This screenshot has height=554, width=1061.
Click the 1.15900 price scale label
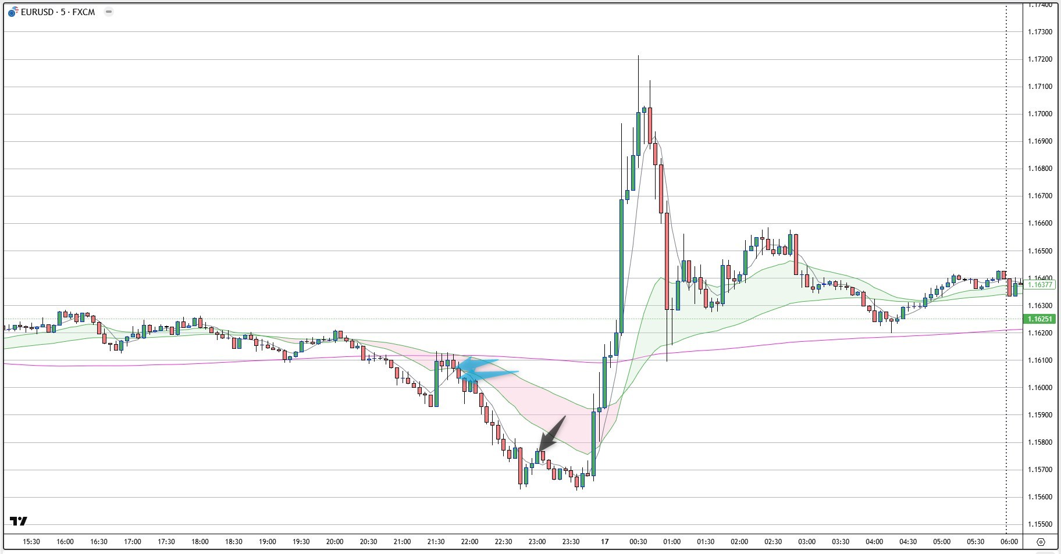1039,415
